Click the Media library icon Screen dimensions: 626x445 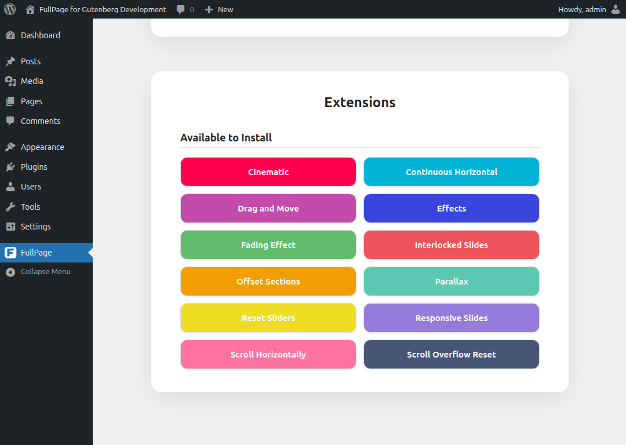click(x=10, y=81)
